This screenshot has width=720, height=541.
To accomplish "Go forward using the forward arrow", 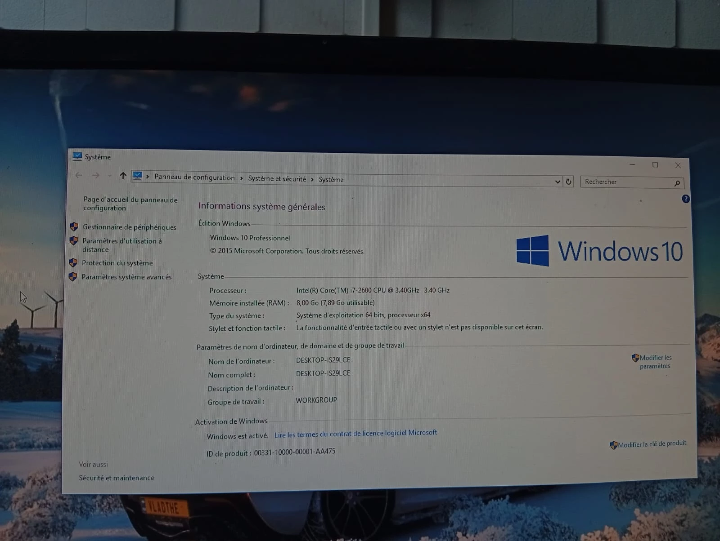I will [95, 175].
